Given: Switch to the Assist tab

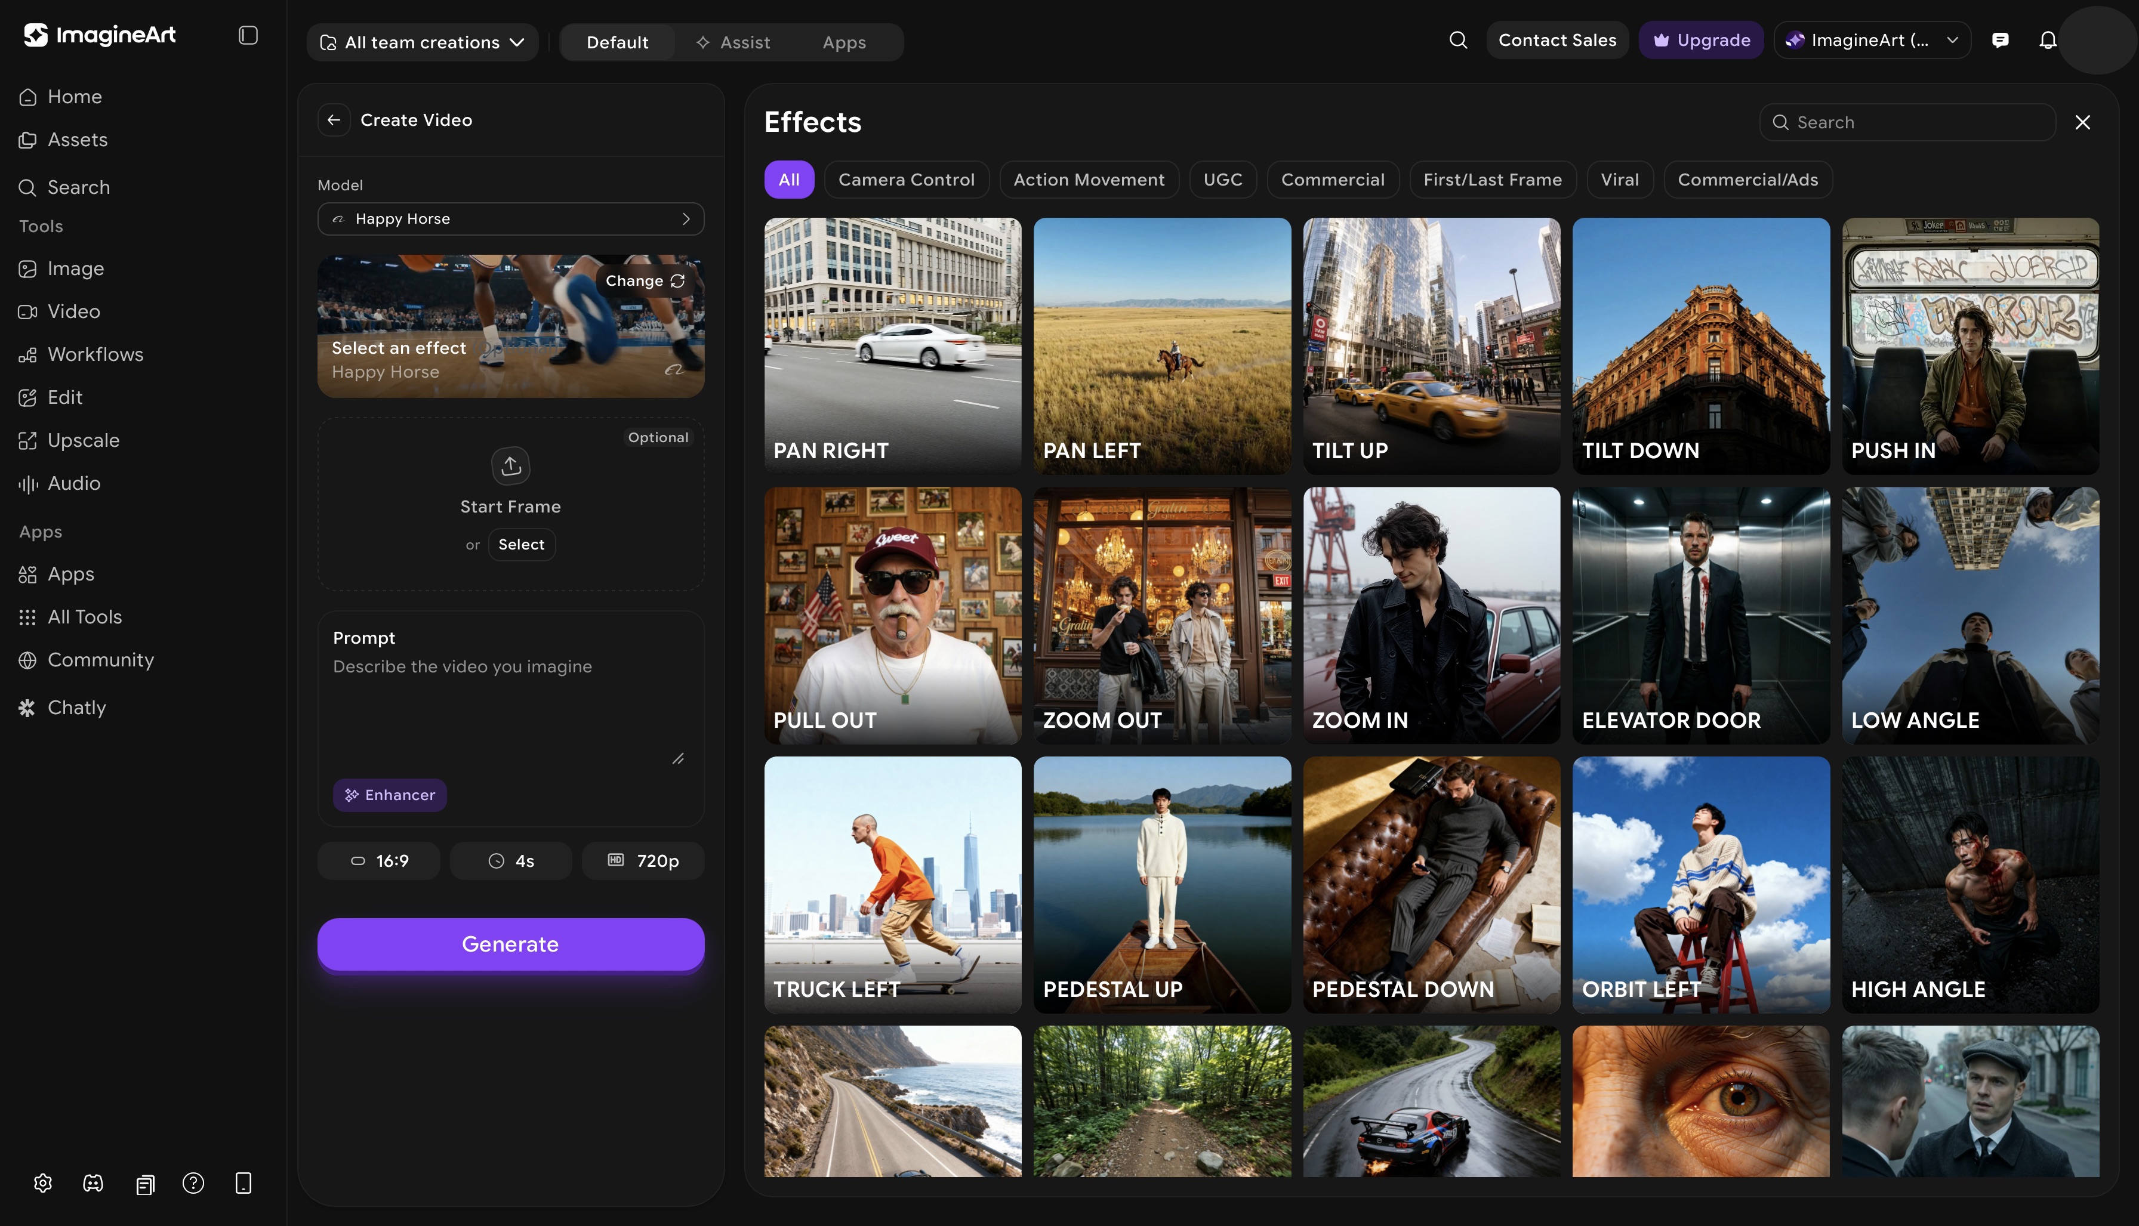Looking at the screenshot, I should [733, 42].
